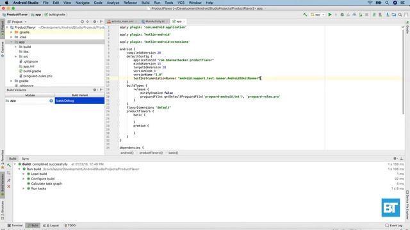The height and width of the screenshot is (230, 410).
Task: Pin the Build tab with pin icon
Action: click(9, 180)
